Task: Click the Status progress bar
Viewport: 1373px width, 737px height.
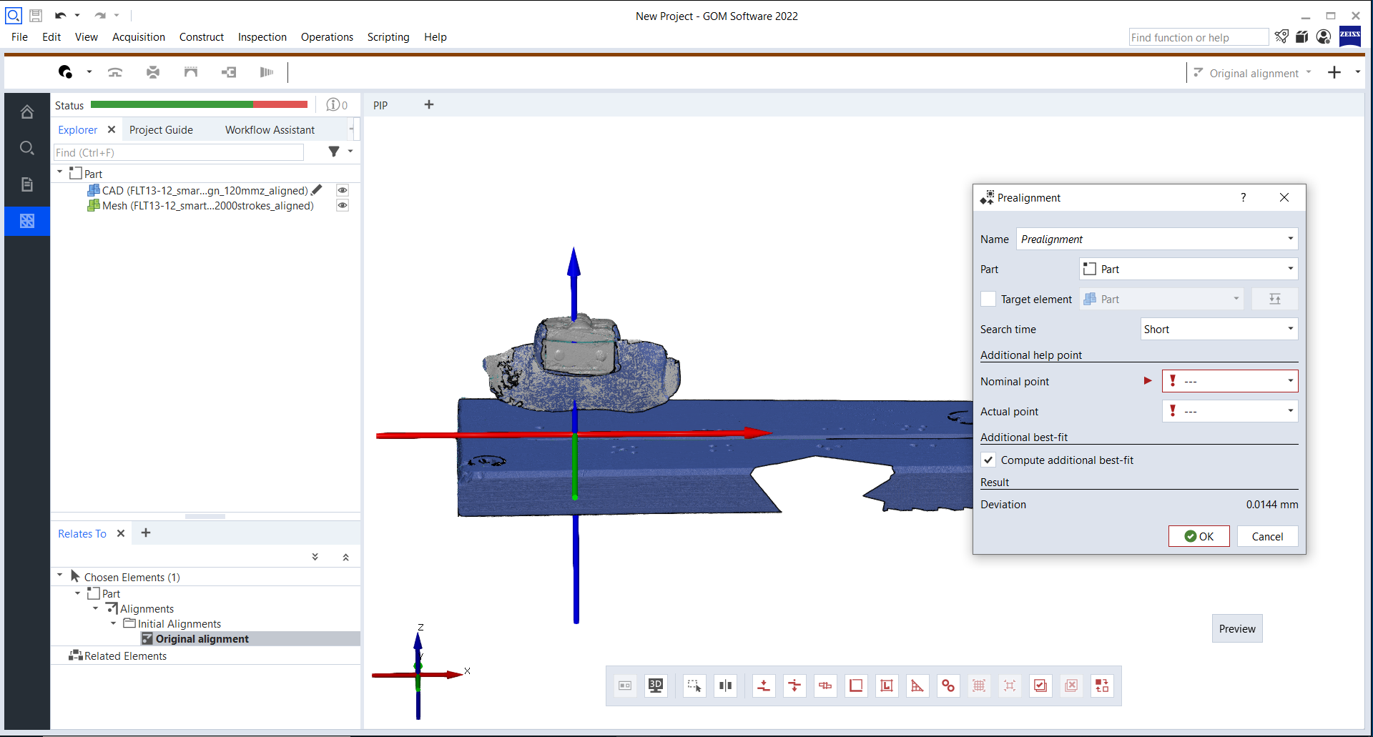Action: 199,105
